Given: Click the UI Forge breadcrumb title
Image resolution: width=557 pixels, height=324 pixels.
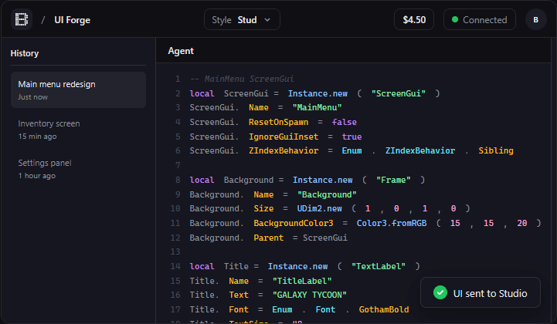Looking at the screenshot, I should coord(72,20).
